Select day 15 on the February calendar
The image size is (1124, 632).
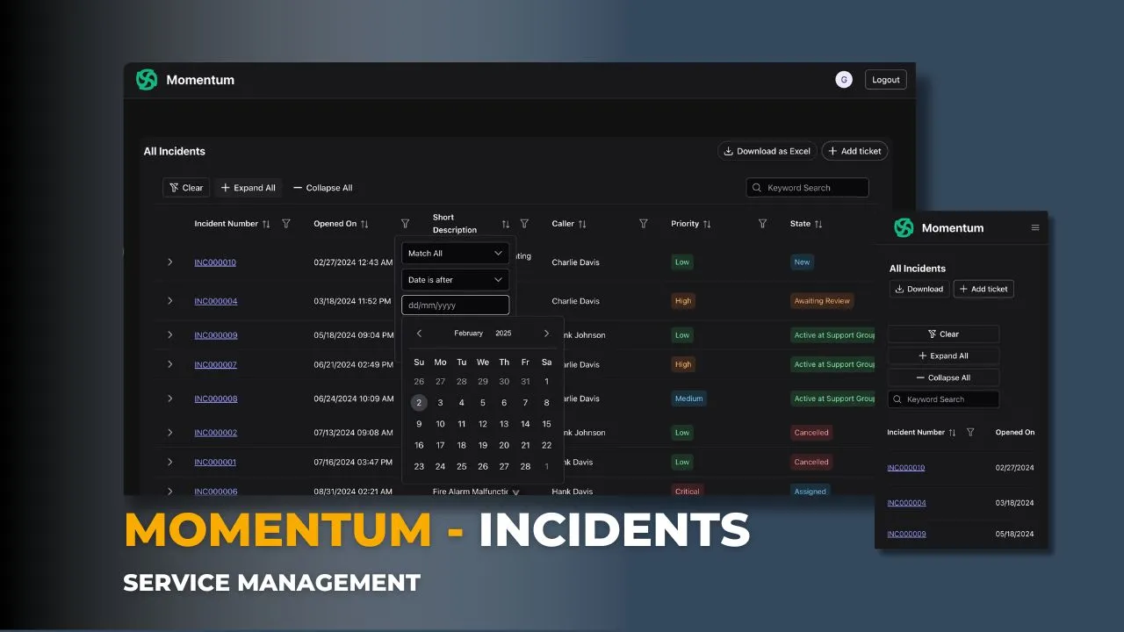pos(546,423)
